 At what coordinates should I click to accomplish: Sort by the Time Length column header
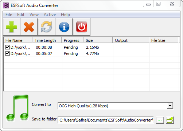click(47, 40)
